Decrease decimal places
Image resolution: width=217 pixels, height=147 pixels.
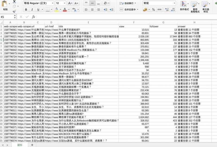point(173,9)
